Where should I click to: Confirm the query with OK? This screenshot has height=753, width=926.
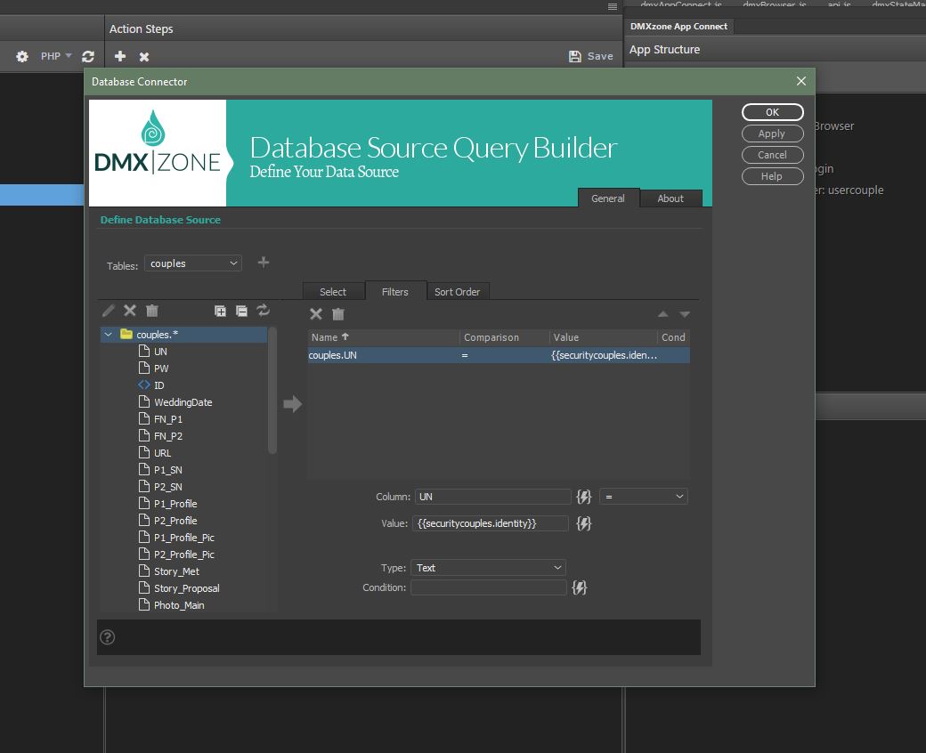pos(772,112)
